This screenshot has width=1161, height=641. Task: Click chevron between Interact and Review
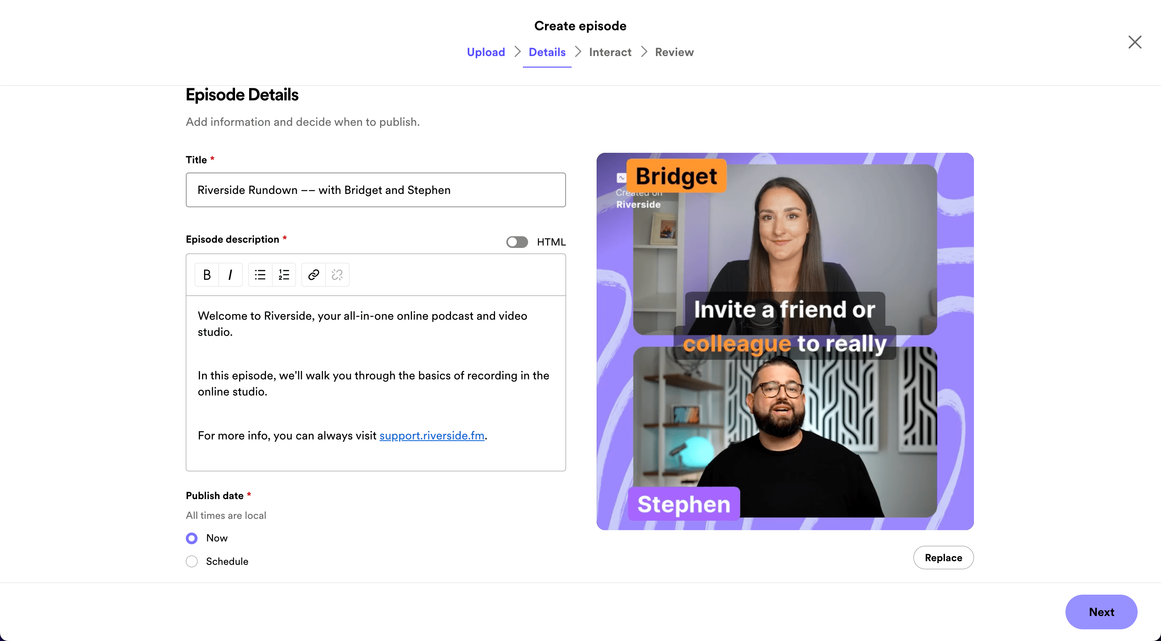[644, 52]
